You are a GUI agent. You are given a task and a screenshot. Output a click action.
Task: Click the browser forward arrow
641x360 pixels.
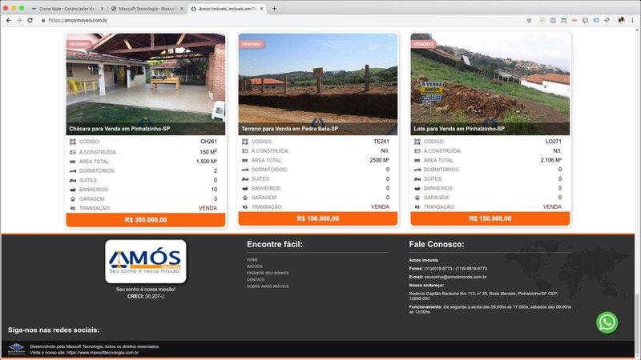pos(19,20)
